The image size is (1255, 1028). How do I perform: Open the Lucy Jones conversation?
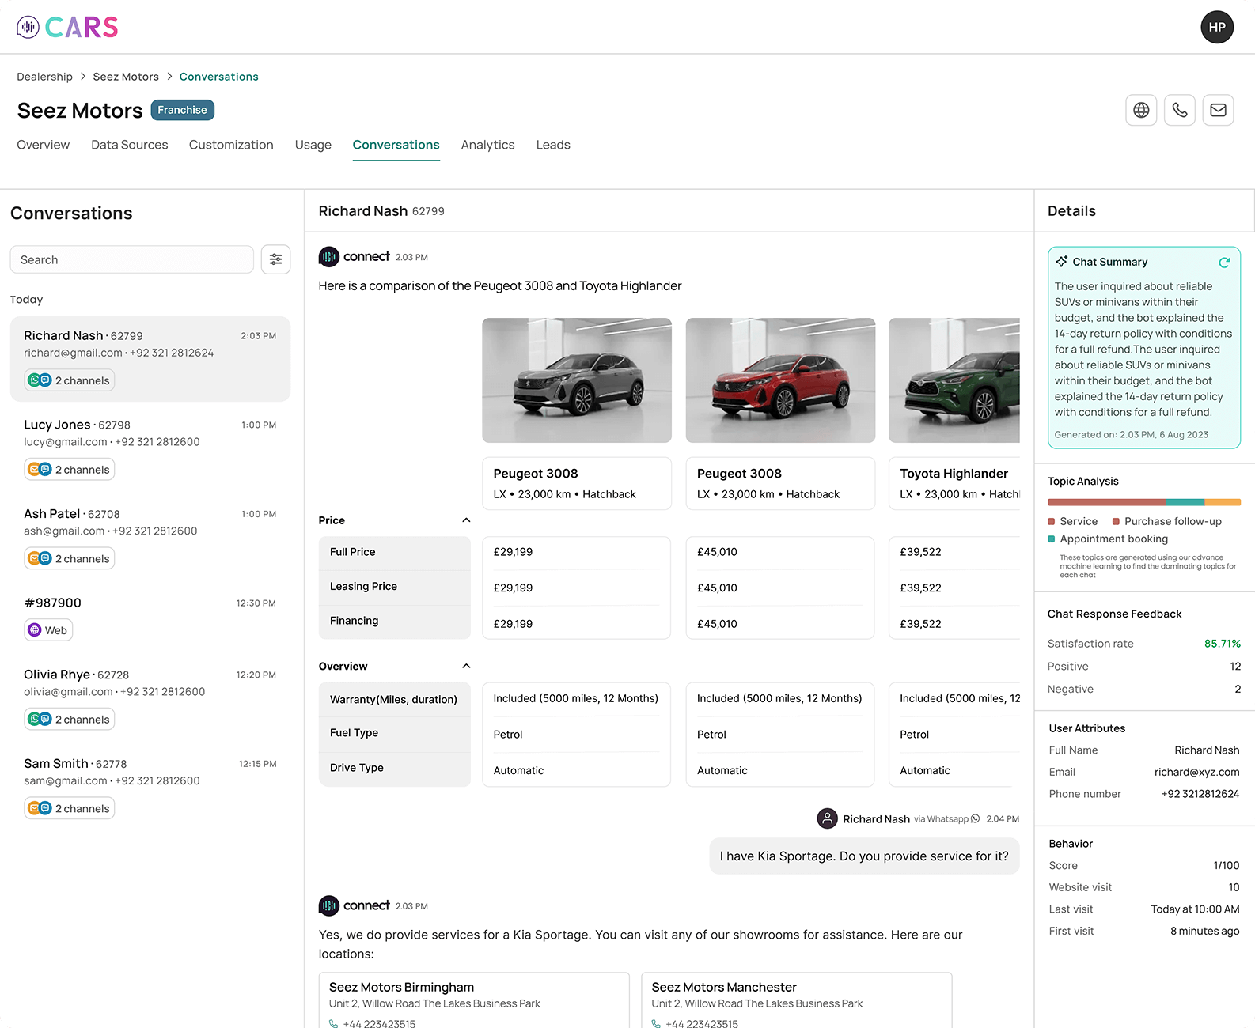coord(150,448)
